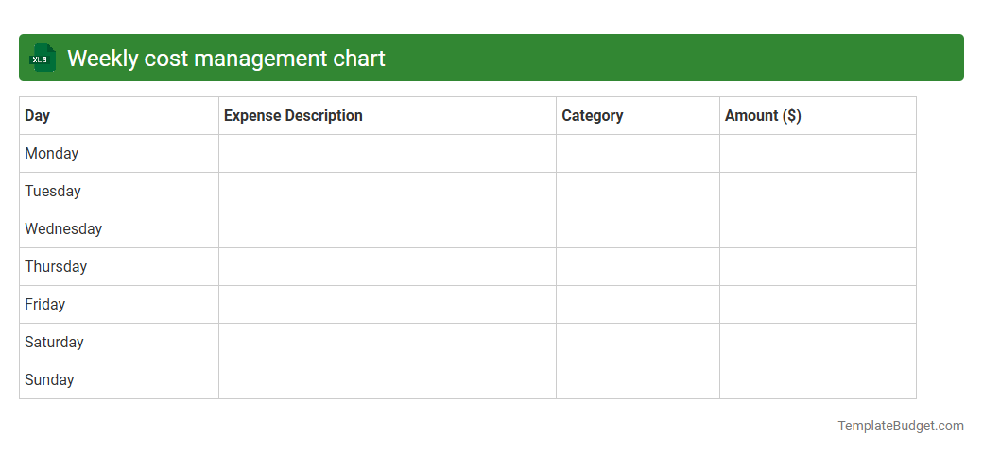This screenshot has width=983, height=453.
Task: Click the 'Saturday' row label
Action: (54, 343)
